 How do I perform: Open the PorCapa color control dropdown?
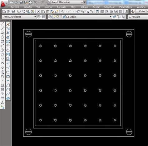[138, 17]
